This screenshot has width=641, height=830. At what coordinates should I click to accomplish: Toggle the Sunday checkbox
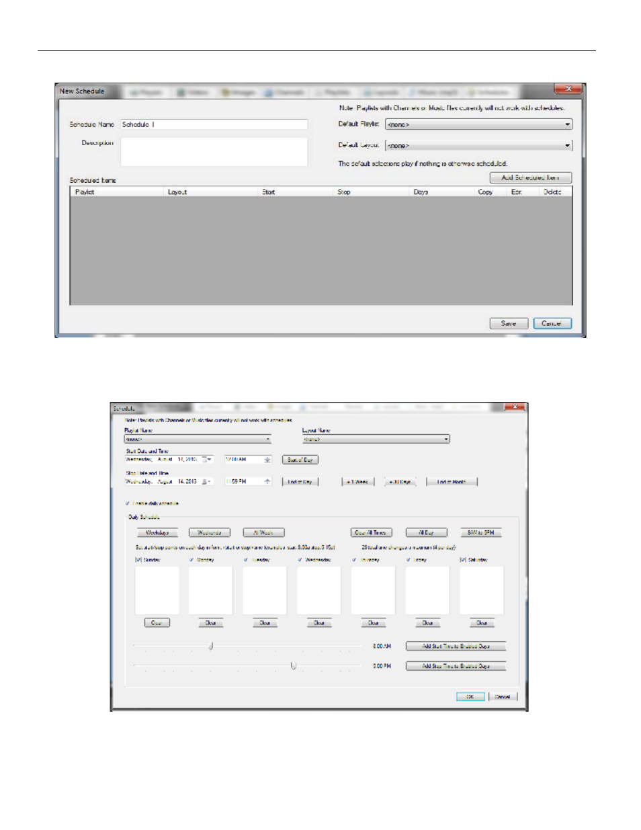[138, 559]
